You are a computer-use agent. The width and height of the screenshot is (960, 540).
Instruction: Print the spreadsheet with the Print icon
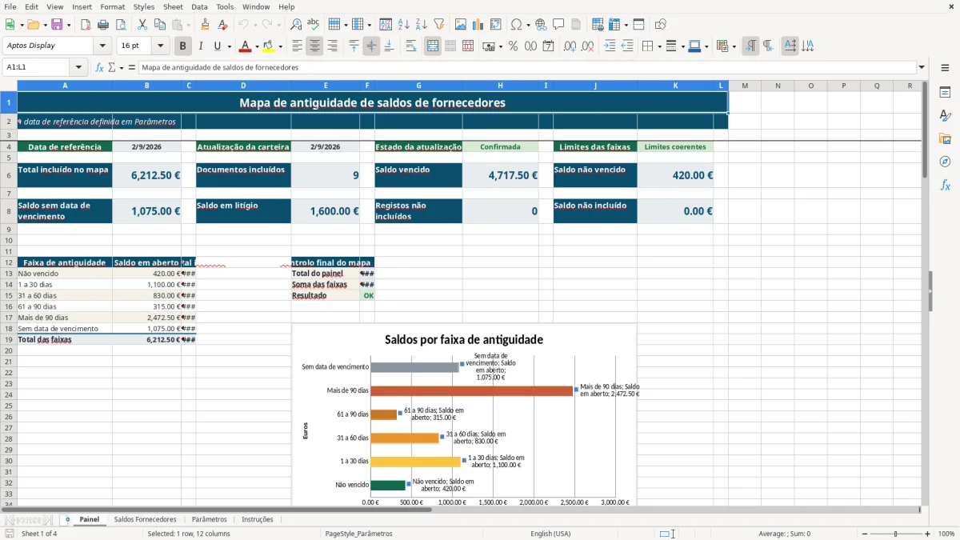pyautogui.click(x=103, y=25)
